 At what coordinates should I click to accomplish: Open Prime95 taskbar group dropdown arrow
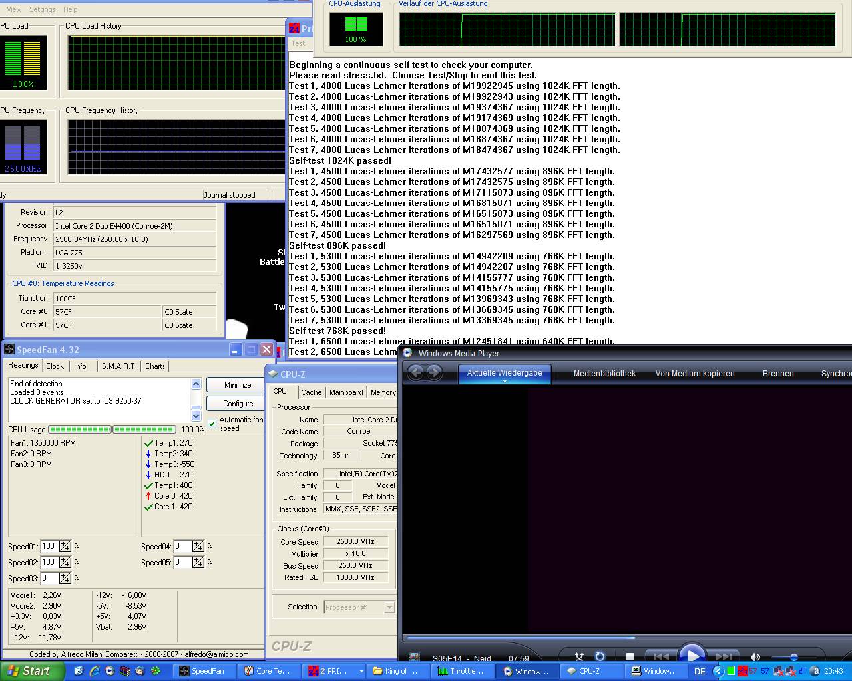(361, 672)
